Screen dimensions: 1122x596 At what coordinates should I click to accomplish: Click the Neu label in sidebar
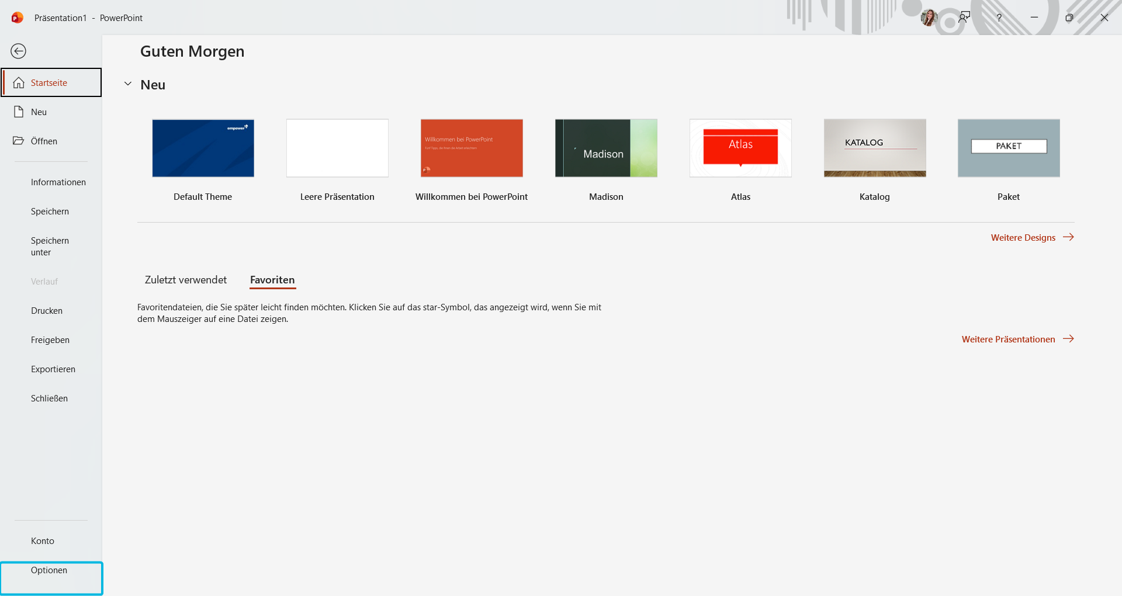tap(39, 112)
